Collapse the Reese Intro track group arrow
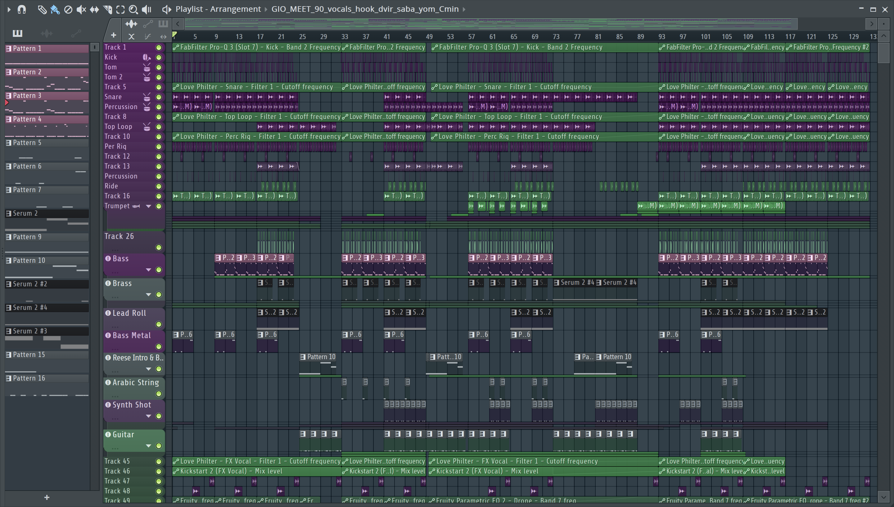This screenshot has height=507, width=894. [149, 369]
